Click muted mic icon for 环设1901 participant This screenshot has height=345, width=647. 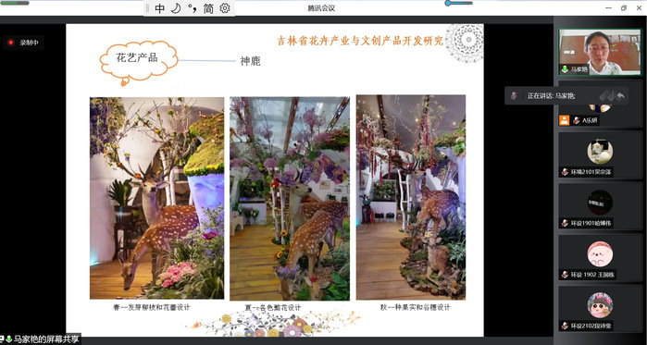(x=565, y=224)
